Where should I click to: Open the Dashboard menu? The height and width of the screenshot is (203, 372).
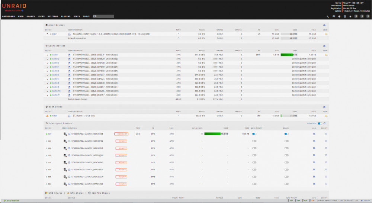(x=9, y=16)
